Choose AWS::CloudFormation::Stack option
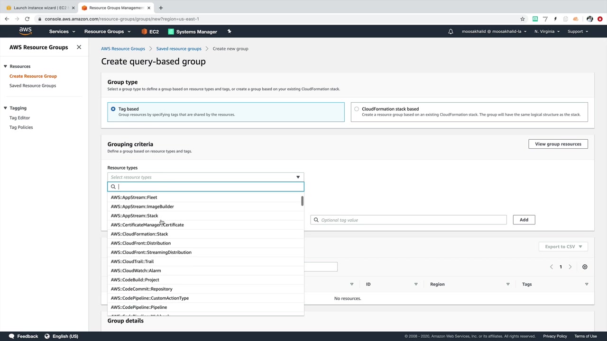Screen dimensions: 607x341 click(205, 234)
